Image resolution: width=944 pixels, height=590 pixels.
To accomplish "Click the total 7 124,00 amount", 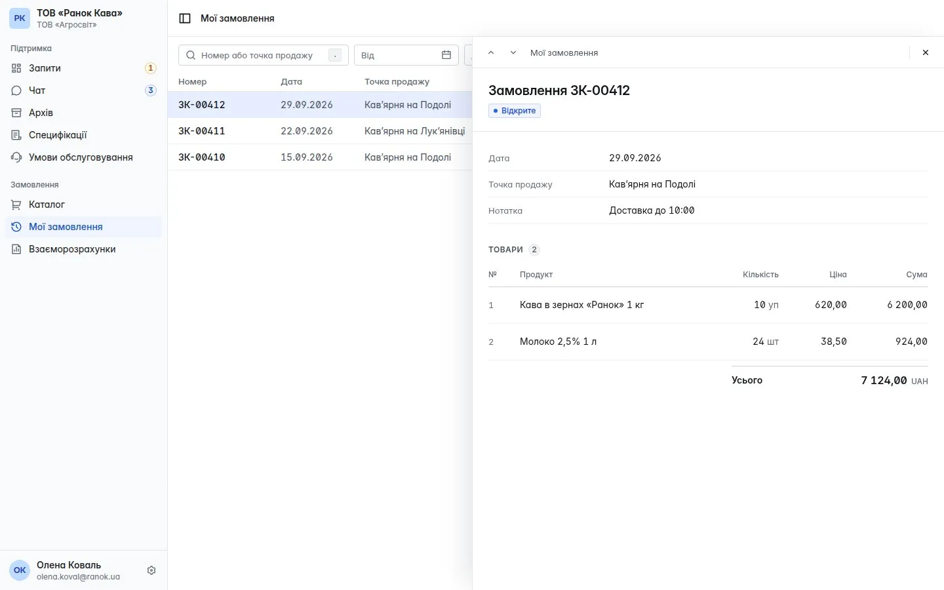I will pos(884,380).
